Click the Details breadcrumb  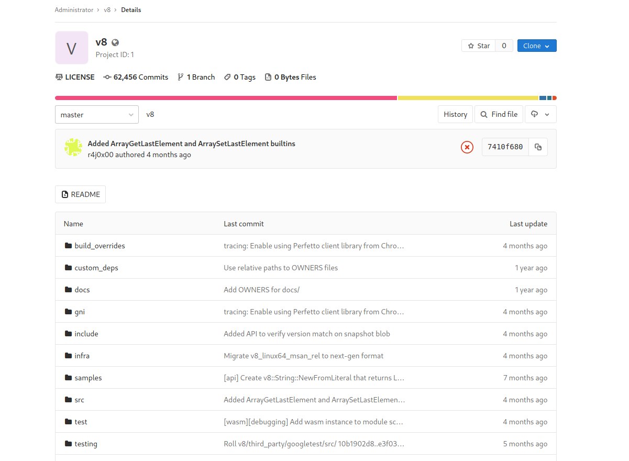131,10
